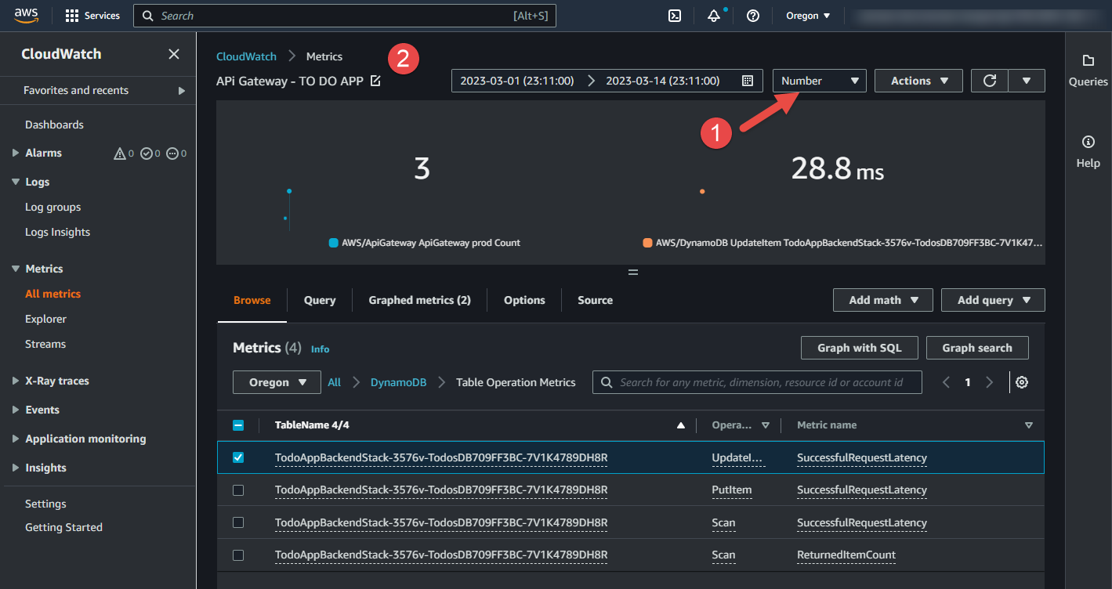Image resolution: width=1112 pixels, height=589 pixels.
Task: Open the AWS home logo
Action: 26,16
